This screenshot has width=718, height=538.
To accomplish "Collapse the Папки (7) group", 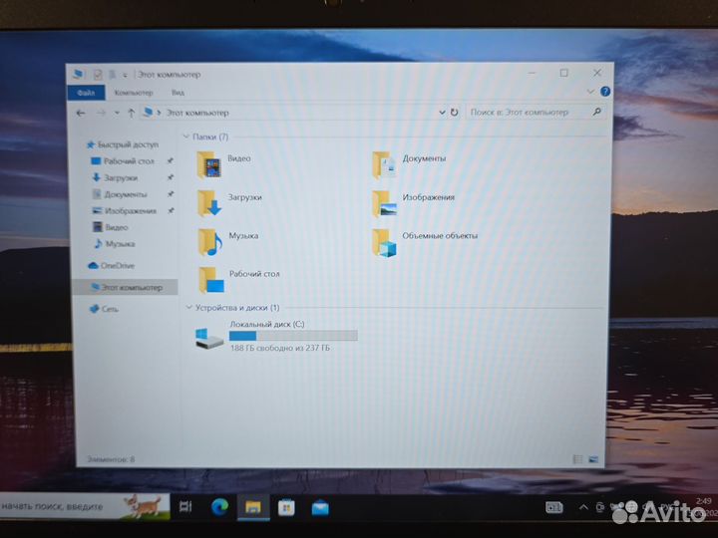I will point(185,136).
